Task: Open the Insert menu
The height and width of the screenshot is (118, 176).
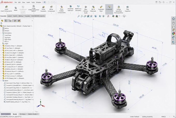Action: [28, 2]
